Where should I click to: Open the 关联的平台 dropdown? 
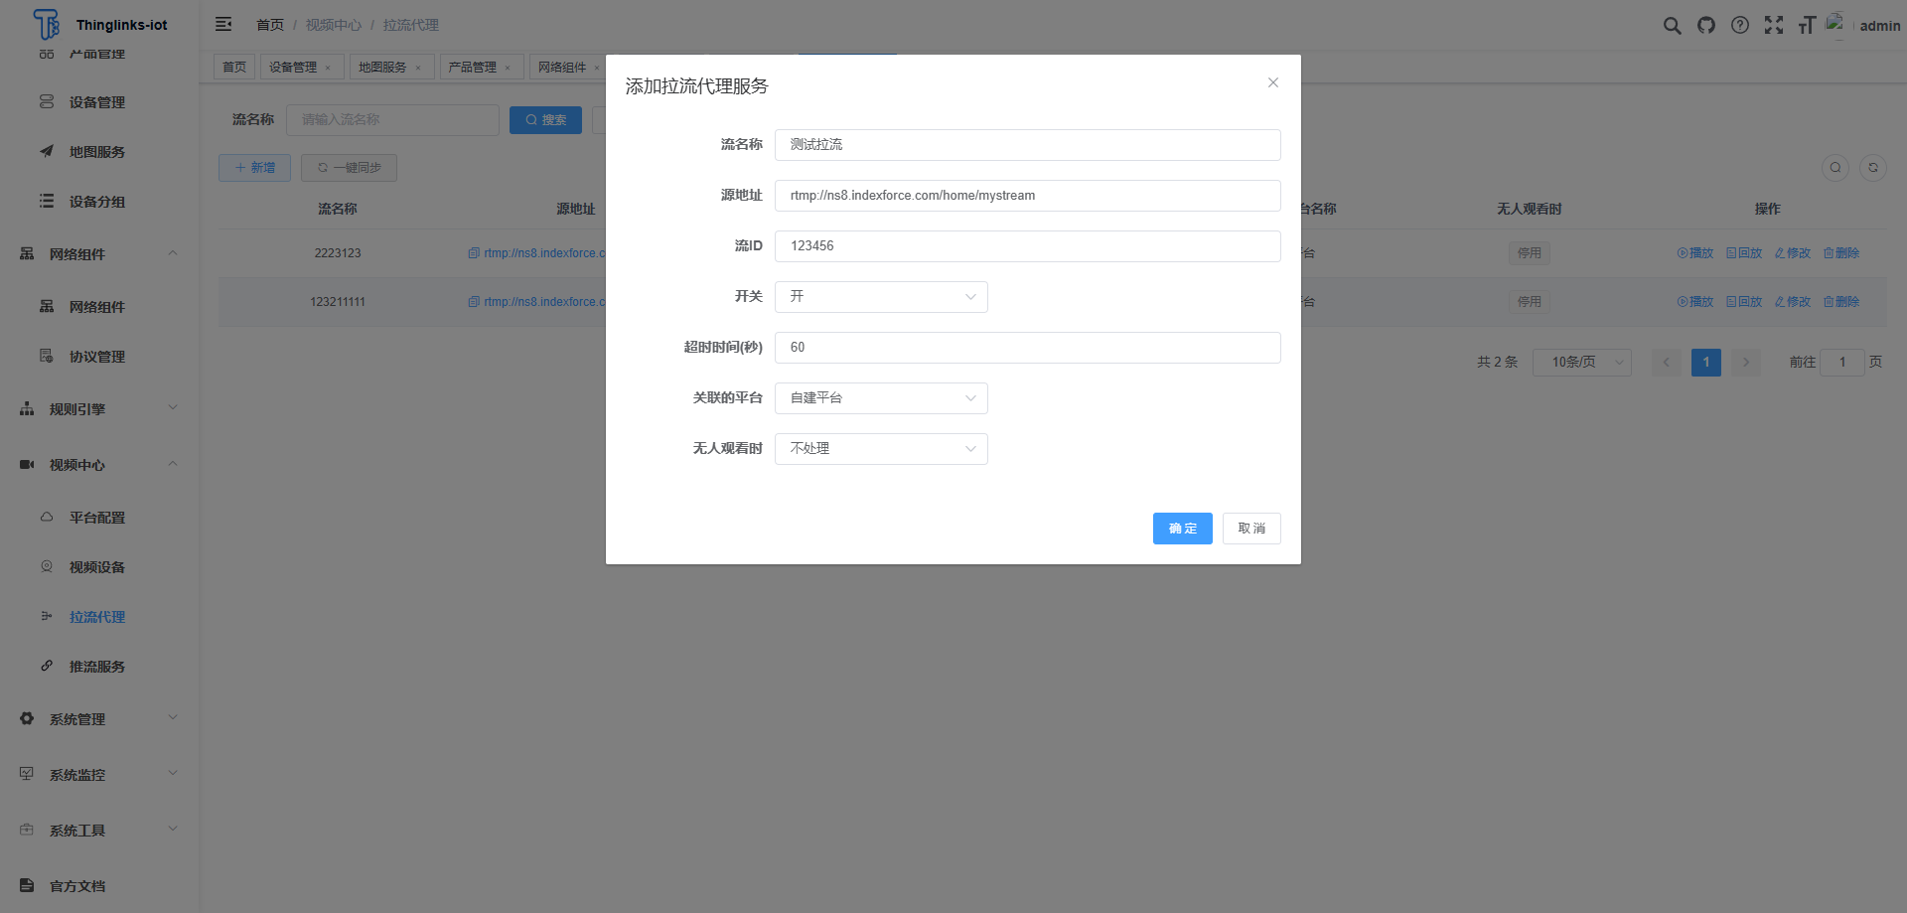coord(880,398)
